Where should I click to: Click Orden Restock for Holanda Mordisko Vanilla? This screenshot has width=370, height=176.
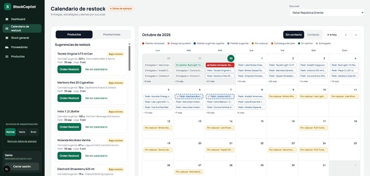pos(69,156)
